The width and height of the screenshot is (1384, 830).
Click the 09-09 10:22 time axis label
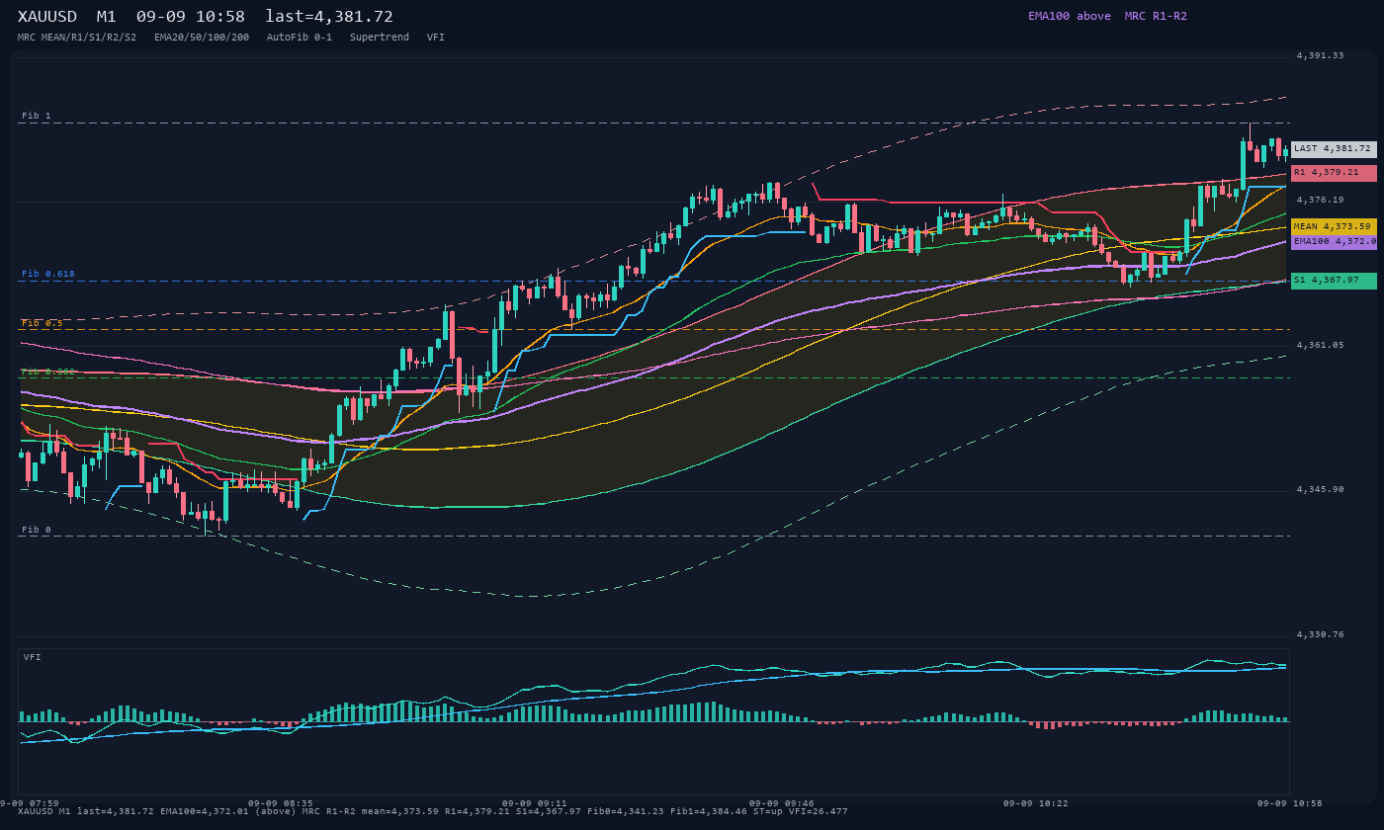coord(1036,803)
